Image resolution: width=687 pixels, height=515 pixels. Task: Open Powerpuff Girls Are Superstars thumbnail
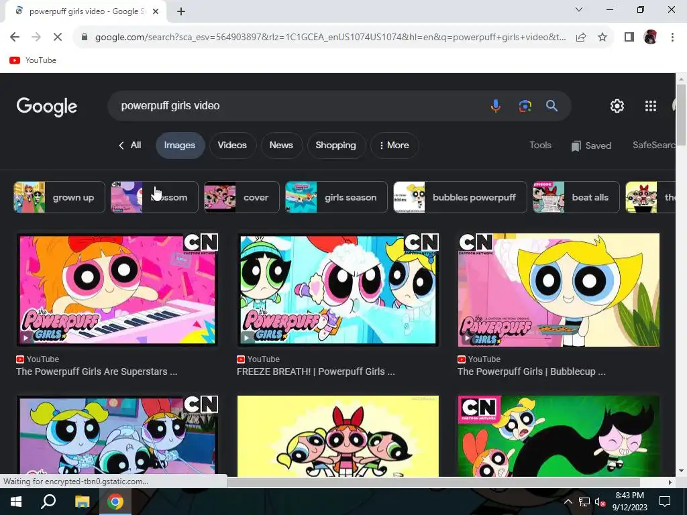tap(117, 290)
